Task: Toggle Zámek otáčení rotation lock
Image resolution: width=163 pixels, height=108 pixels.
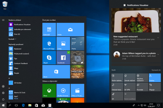Action: 130,78
